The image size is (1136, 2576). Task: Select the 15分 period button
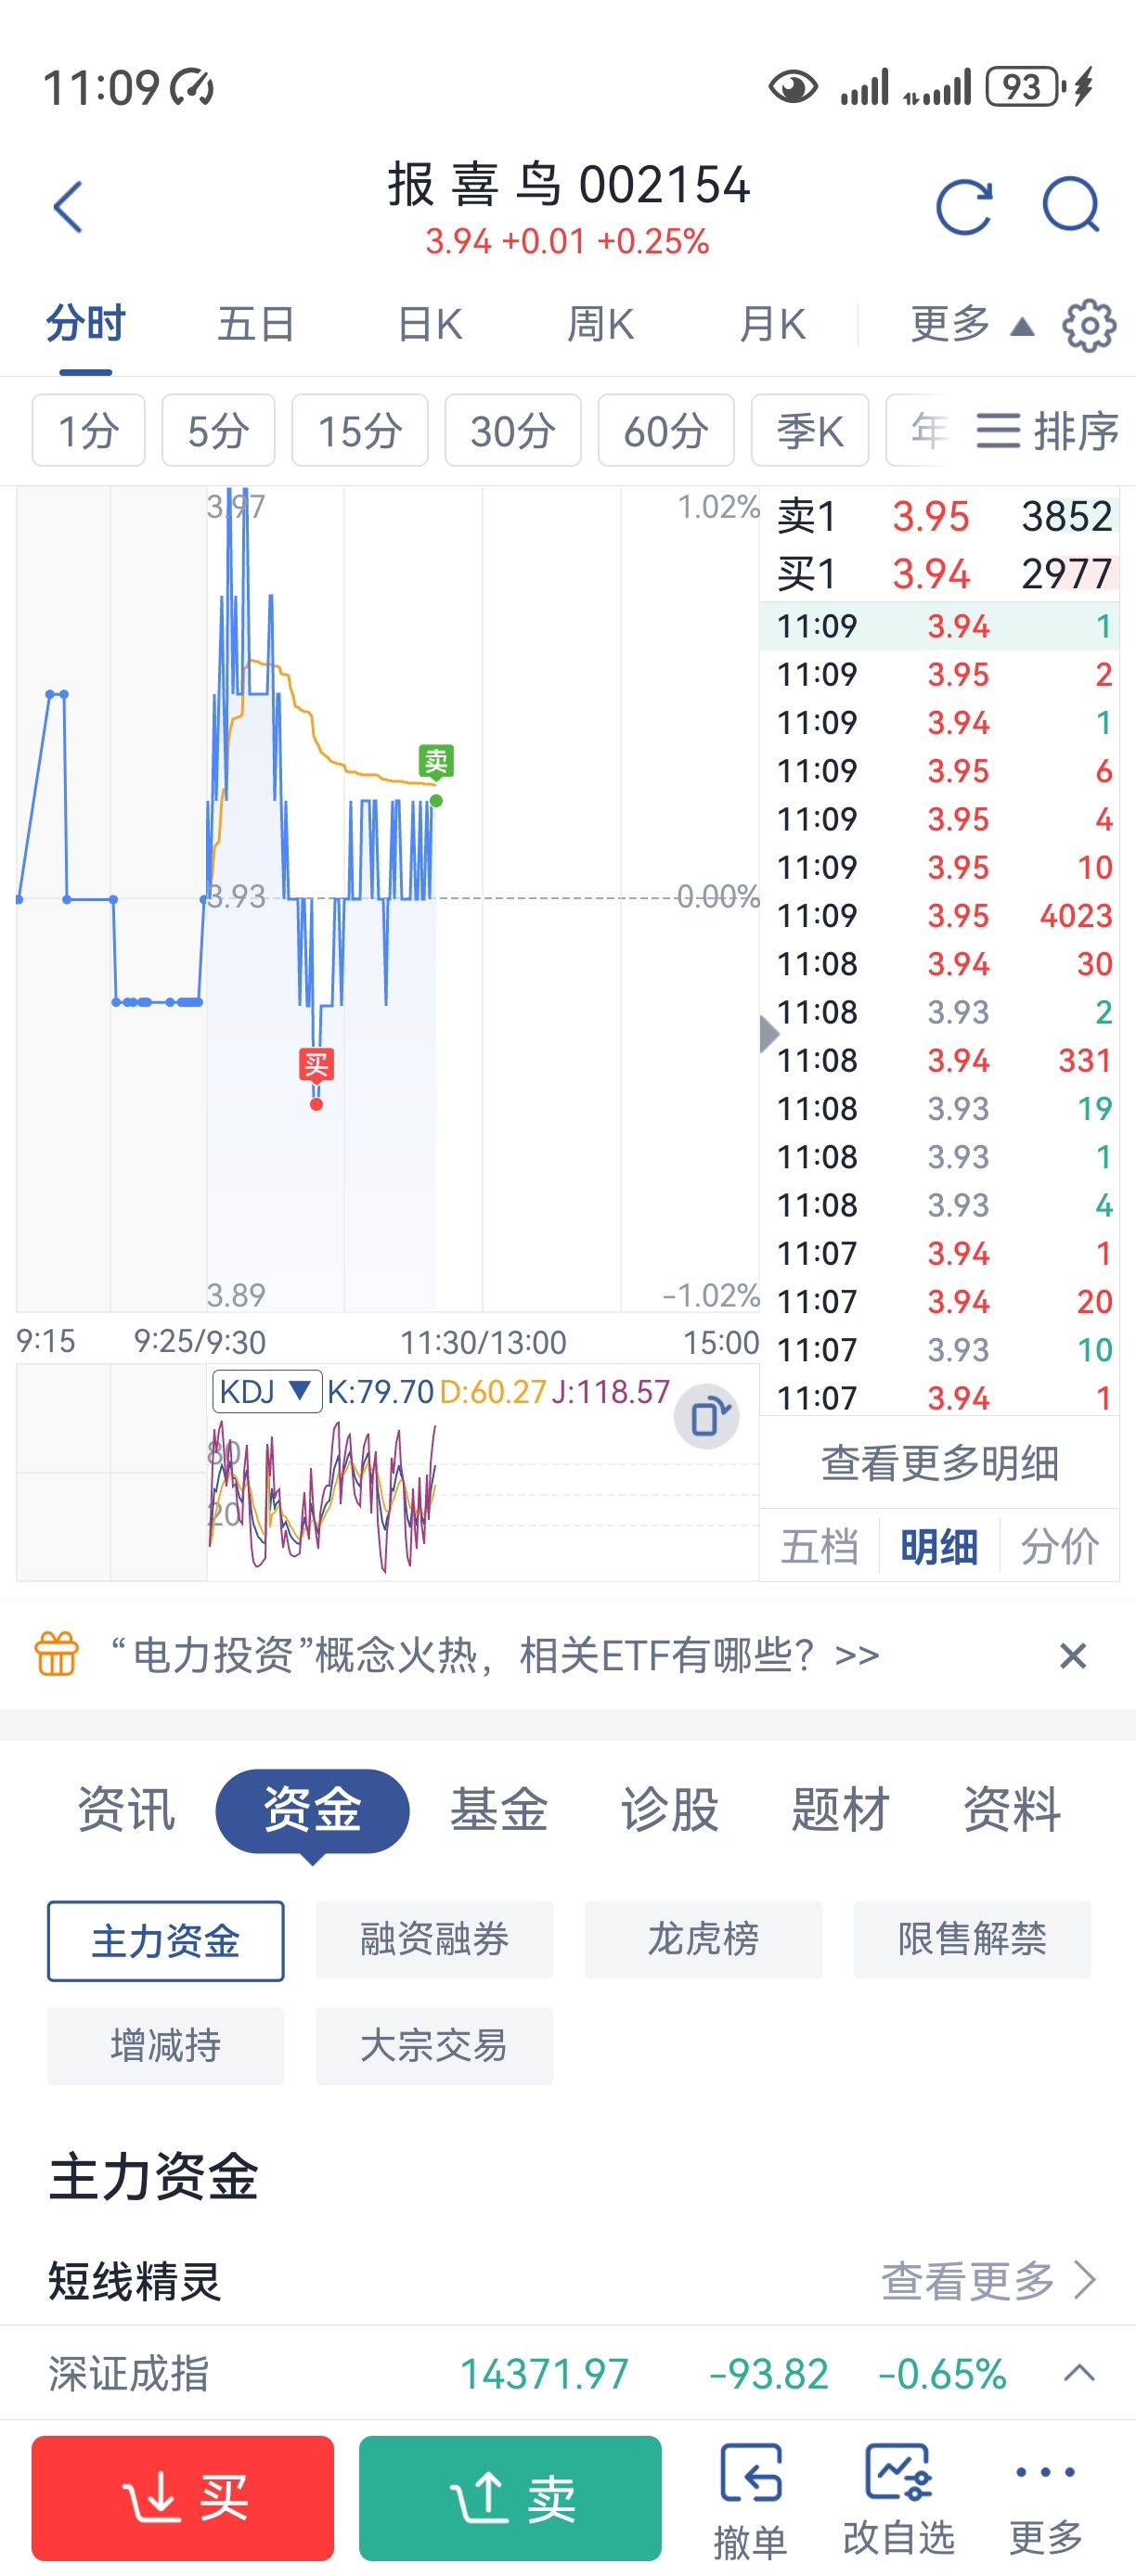[x=360, y=430]
